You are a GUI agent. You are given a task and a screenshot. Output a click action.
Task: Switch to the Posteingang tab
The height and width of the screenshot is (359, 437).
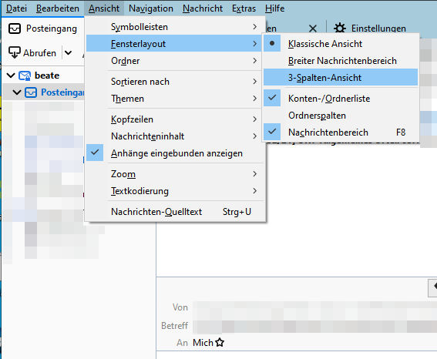[x=43, y=29]
